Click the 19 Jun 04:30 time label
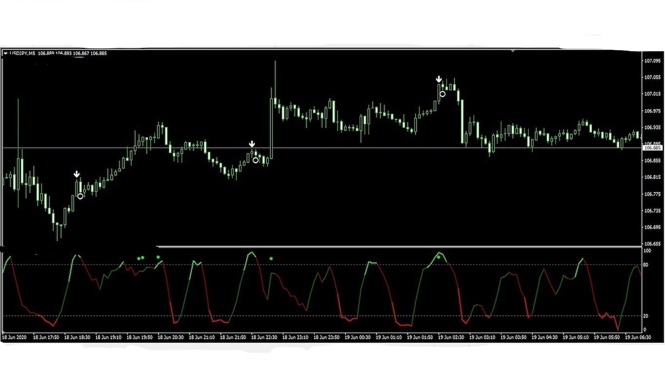The image size is (665, 374). (x=544, y=337)
